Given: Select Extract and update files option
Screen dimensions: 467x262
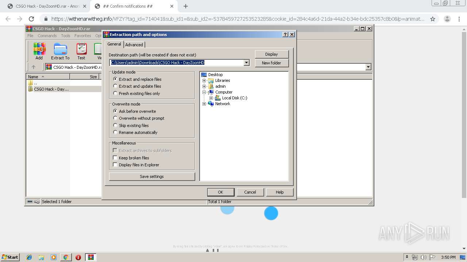Looking at the screenshot, I should [x=137, y=86].
